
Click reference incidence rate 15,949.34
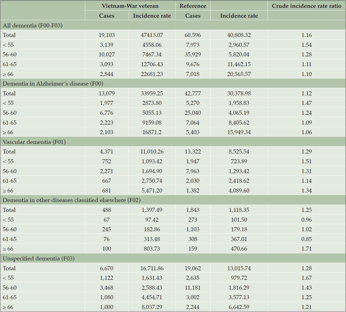click(239, 132)
